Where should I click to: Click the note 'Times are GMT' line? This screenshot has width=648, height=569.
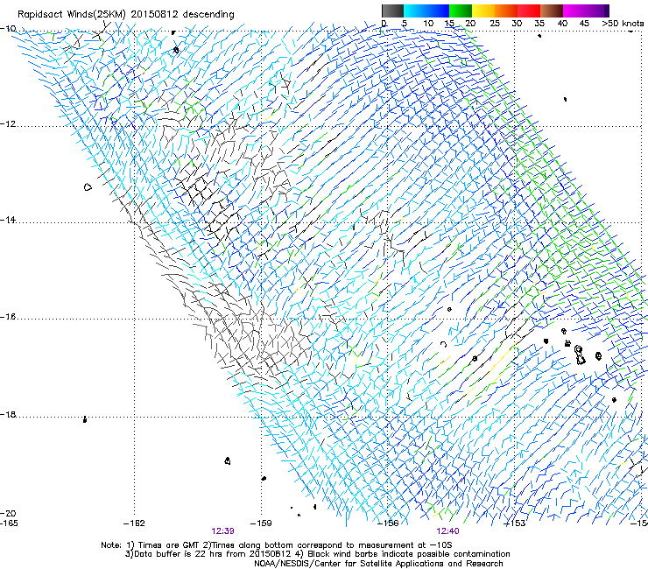tap(277, 545)
